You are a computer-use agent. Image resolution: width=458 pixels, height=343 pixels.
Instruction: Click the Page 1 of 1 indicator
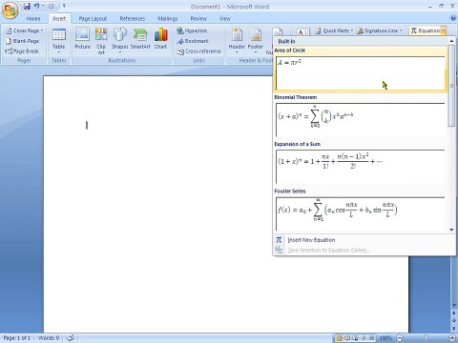pyautogui.click(x=17, y=338)
